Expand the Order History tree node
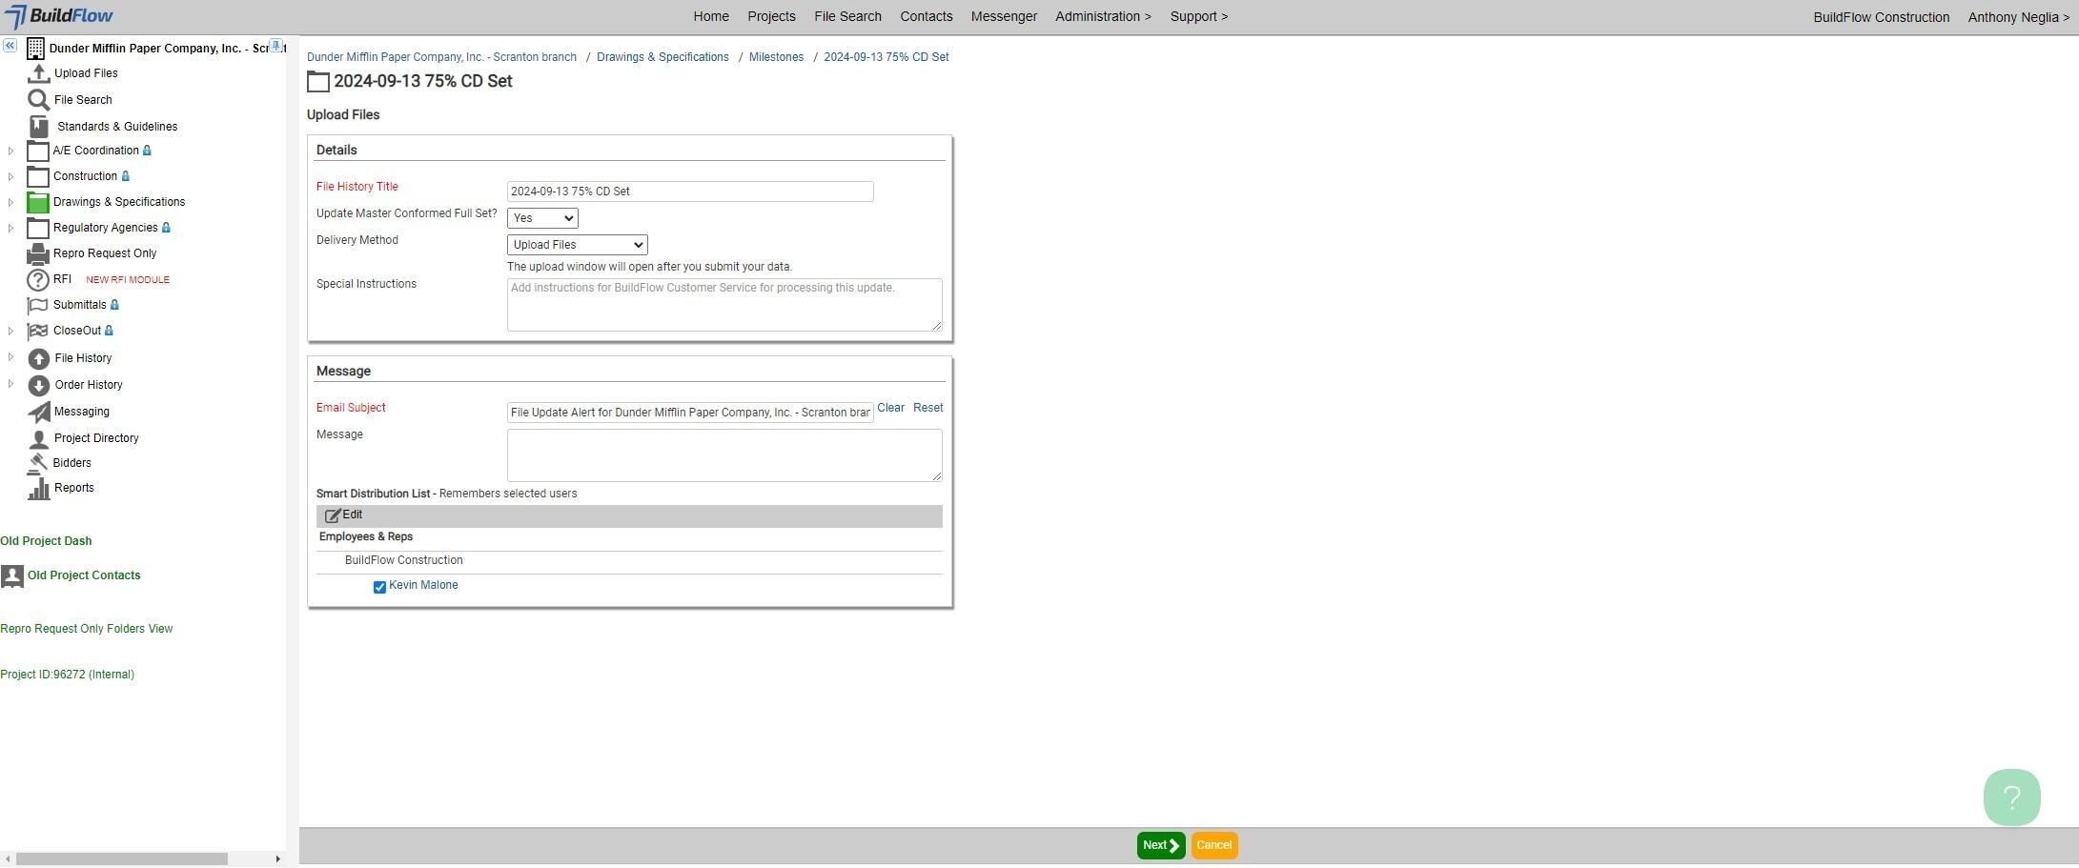Screen dimensions: 2079x868 10,384
